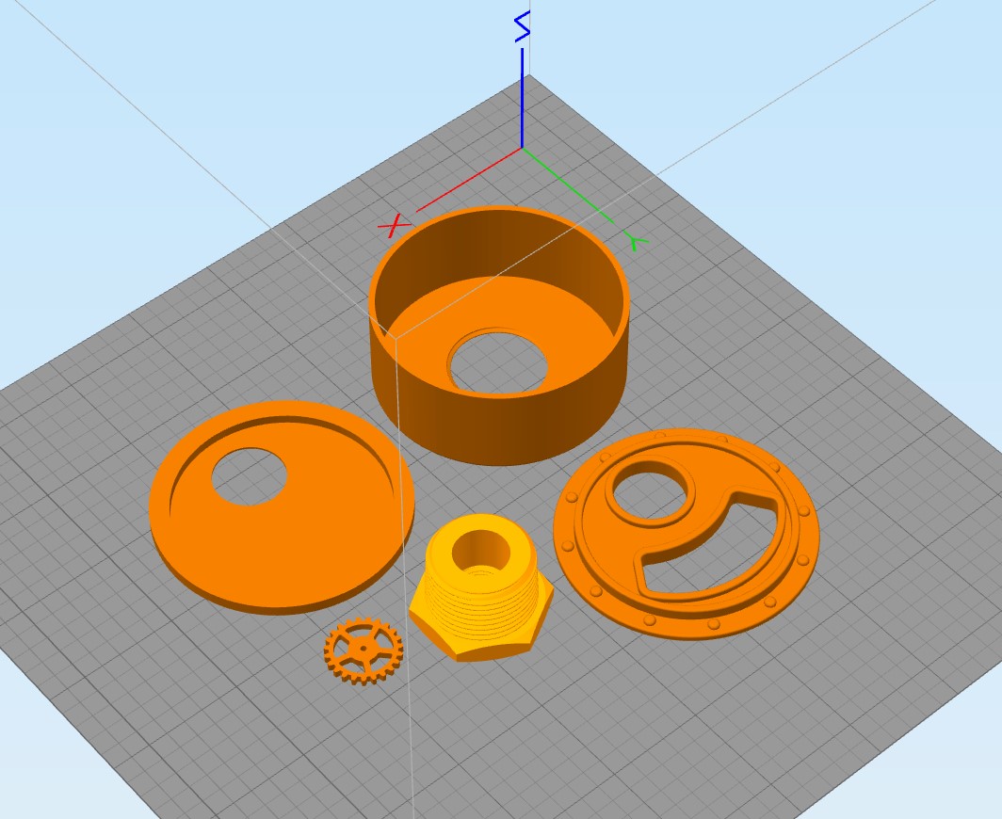Select the riveted porthole cover plate model
The height and width of the screenshot is (819, 1002).
click(686, 534)
